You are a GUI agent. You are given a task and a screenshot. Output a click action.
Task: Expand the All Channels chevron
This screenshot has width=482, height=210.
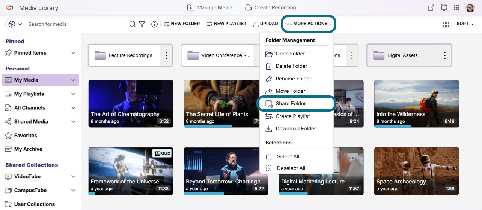pyautogui.click(x=73, y=108)
